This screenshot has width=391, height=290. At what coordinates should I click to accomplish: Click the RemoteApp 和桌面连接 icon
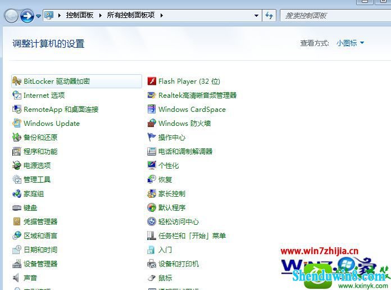click(17, 109)
